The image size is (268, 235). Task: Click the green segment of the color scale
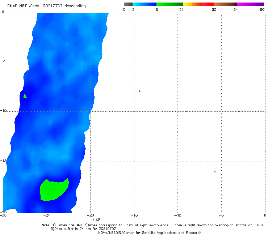point(169,4)
